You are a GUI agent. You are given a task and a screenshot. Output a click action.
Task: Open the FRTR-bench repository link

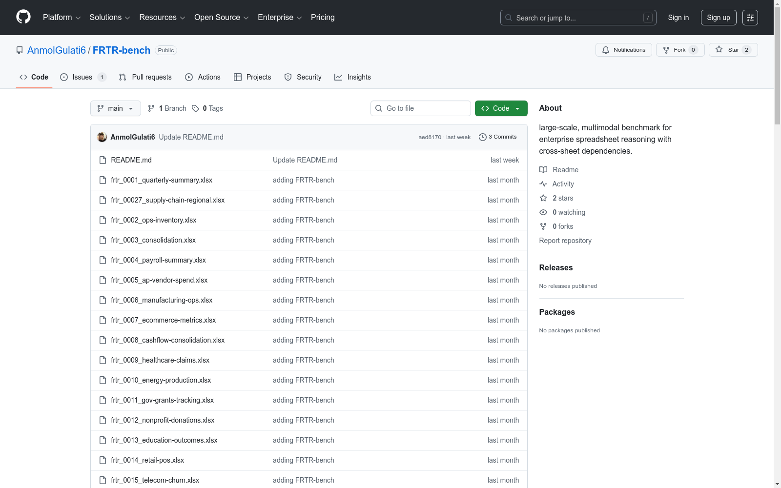(x=122, y=50)
